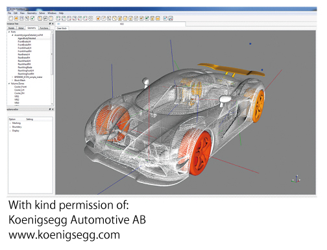Select the VR03 volume zone
This screenshot has width=327, height=250.
(x=17, y=103)
